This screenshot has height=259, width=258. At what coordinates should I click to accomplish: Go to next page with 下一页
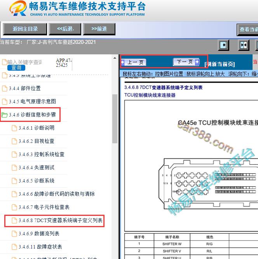click(x=186, y=62)
